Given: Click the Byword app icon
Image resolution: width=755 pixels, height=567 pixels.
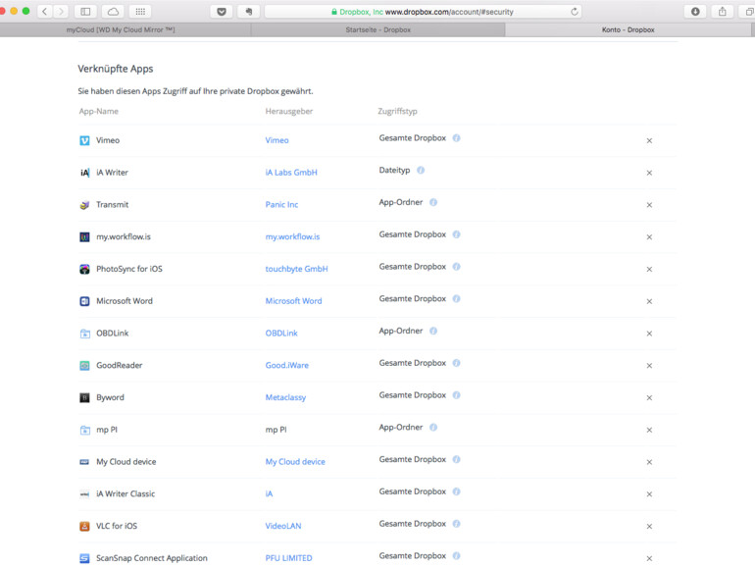Looking at the screenshot, I should [84, 397].
